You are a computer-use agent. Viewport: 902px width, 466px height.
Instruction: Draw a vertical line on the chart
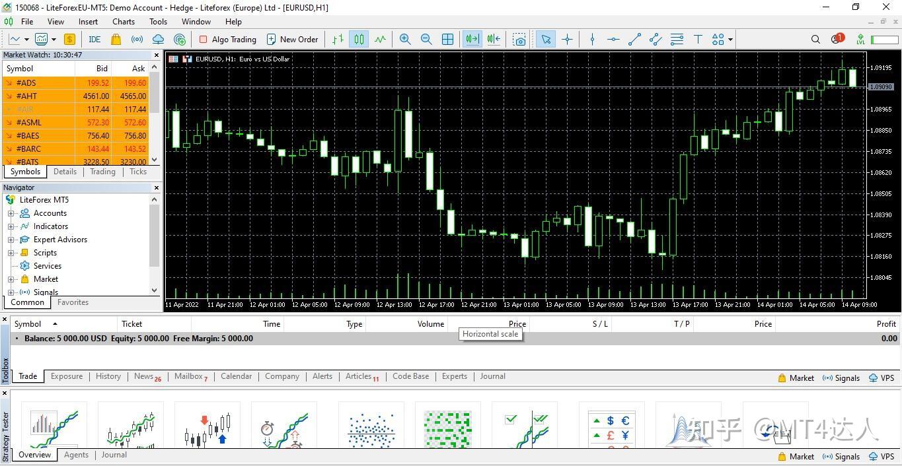(592, 40)
